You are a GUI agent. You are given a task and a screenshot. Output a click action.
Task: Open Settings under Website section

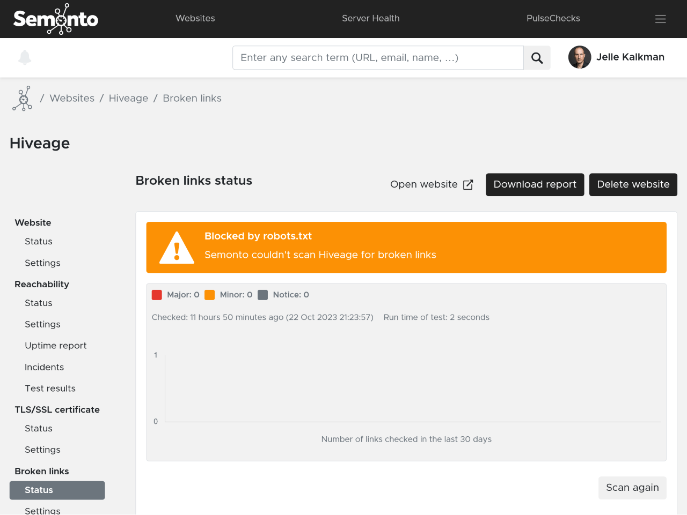pyautogui.click(x=42, y=263)
